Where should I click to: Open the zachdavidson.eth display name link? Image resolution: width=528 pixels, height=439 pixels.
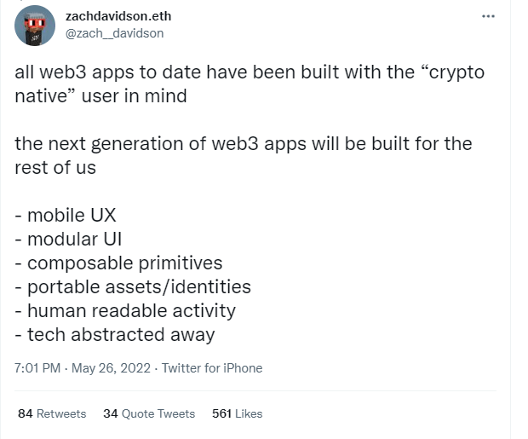click(118, 16)
